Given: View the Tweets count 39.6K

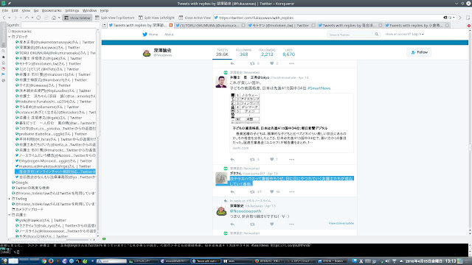Looking at the screenshot, I should [x=222, y=52].
